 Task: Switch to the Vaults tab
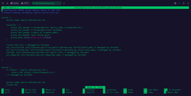15,3
